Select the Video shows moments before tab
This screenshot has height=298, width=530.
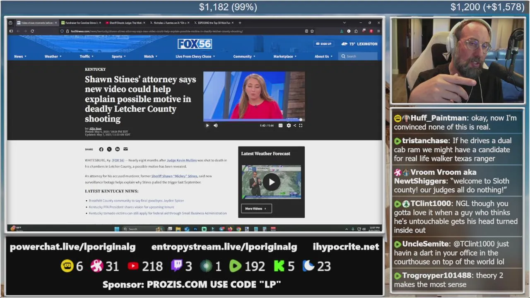[36, 23]
